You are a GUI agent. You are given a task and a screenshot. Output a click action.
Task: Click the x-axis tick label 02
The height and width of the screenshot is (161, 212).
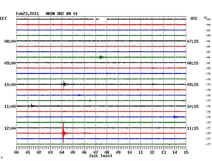[39, 152]
